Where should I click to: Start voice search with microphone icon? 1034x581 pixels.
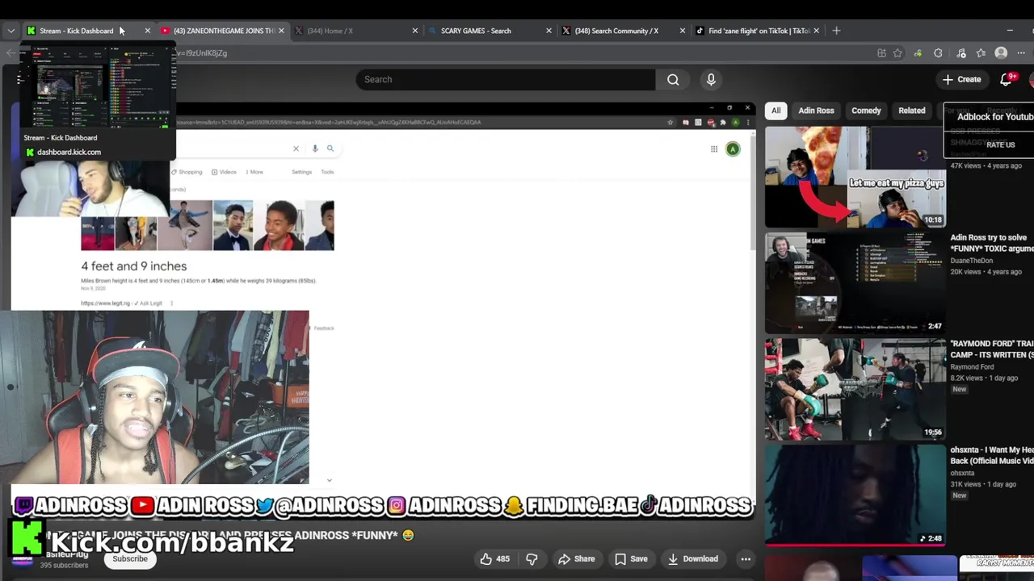[x=711, y=79]
